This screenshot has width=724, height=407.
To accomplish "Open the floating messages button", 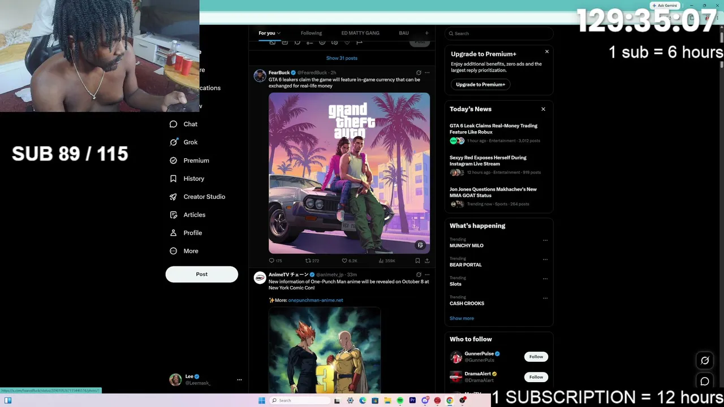I will coord(705,381).
